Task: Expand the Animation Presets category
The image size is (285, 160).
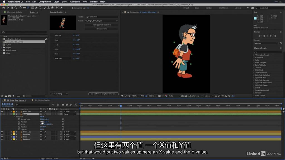Action: pyautogui.click(x=254, y=55)
